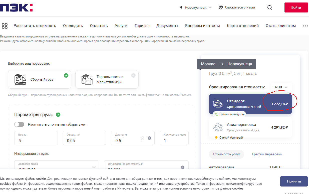Image resolution: width=309 pixels, height=194 pixels.
Task: Switch to График перевозки tab
Action: click(267, 154)
